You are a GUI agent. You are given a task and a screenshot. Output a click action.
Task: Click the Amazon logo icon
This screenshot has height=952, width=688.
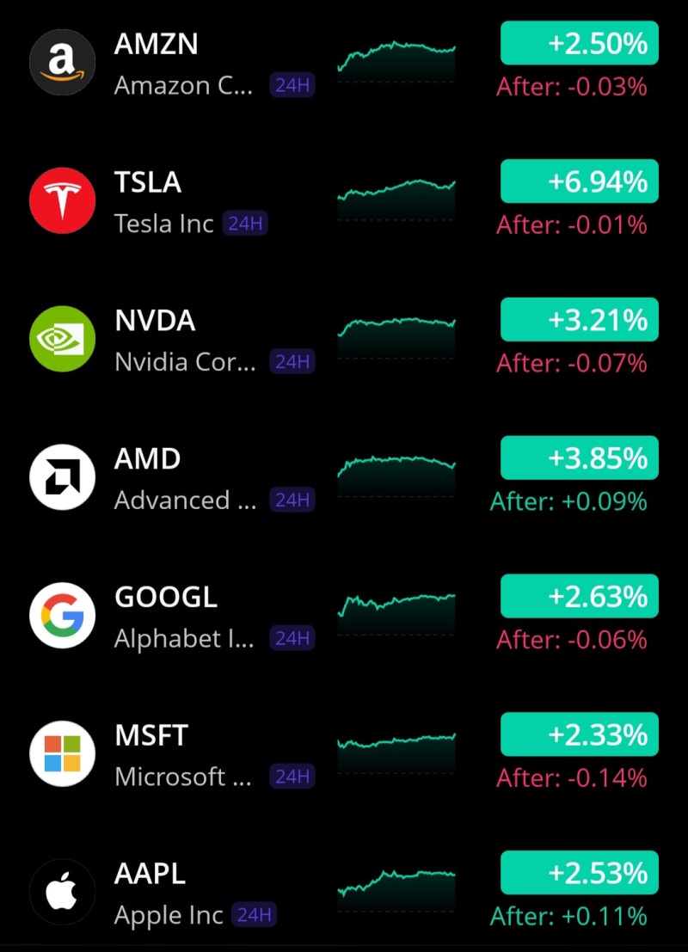coord(60,64)
